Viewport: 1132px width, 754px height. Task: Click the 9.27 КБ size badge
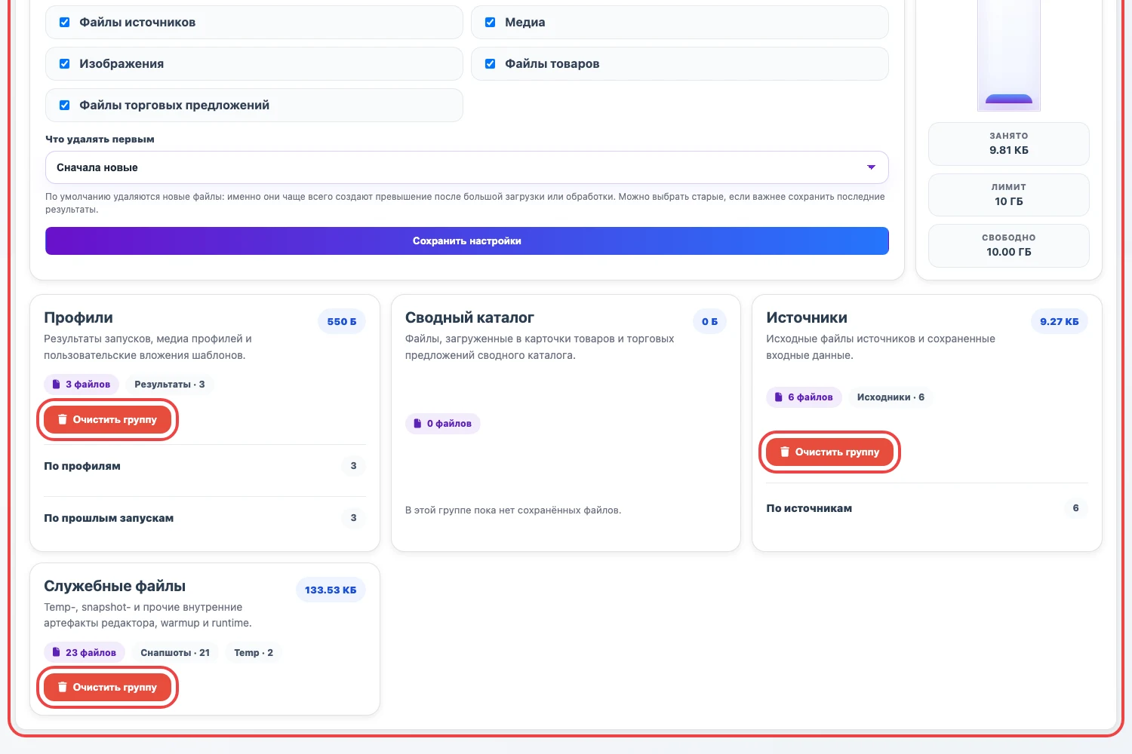point(1060,322)
